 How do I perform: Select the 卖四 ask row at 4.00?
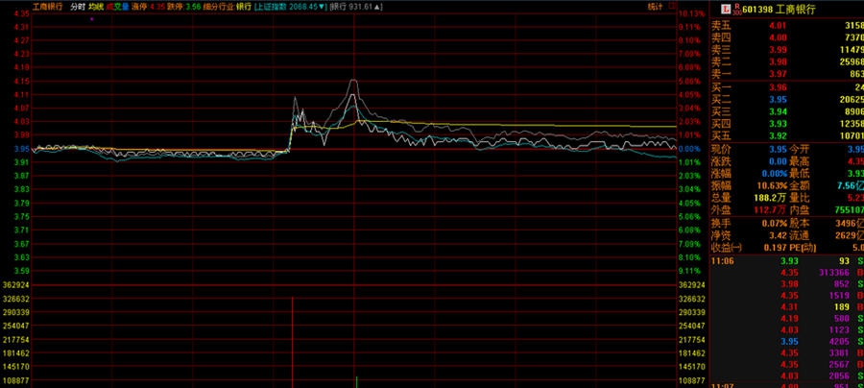point(787,37)
